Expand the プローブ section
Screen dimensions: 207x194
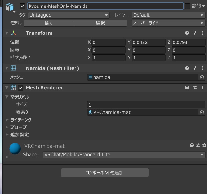(7, 127)
